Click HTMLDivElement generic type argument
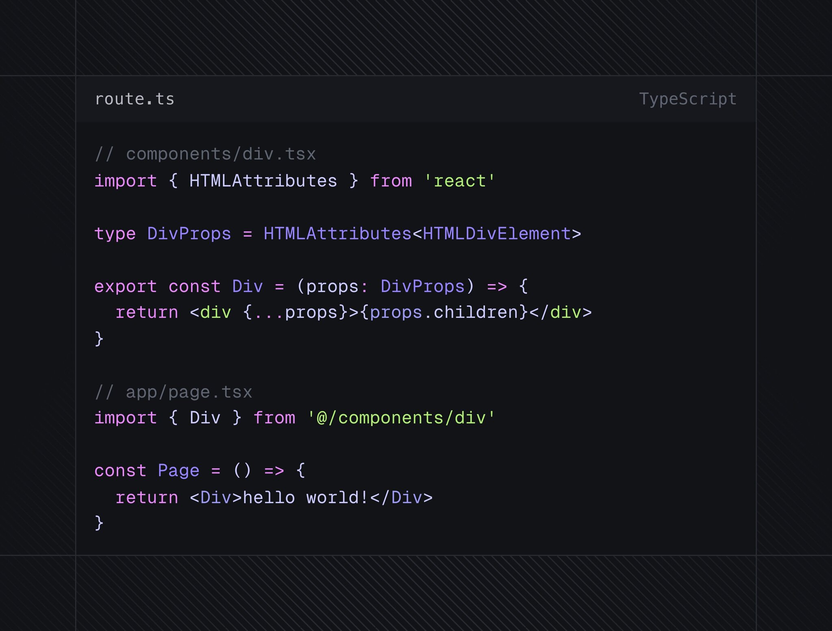 point(497,234)
